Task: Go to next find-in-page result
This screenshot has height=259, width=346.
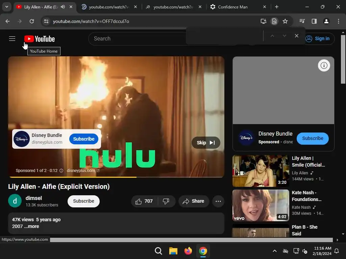Action: click(285, 36)
